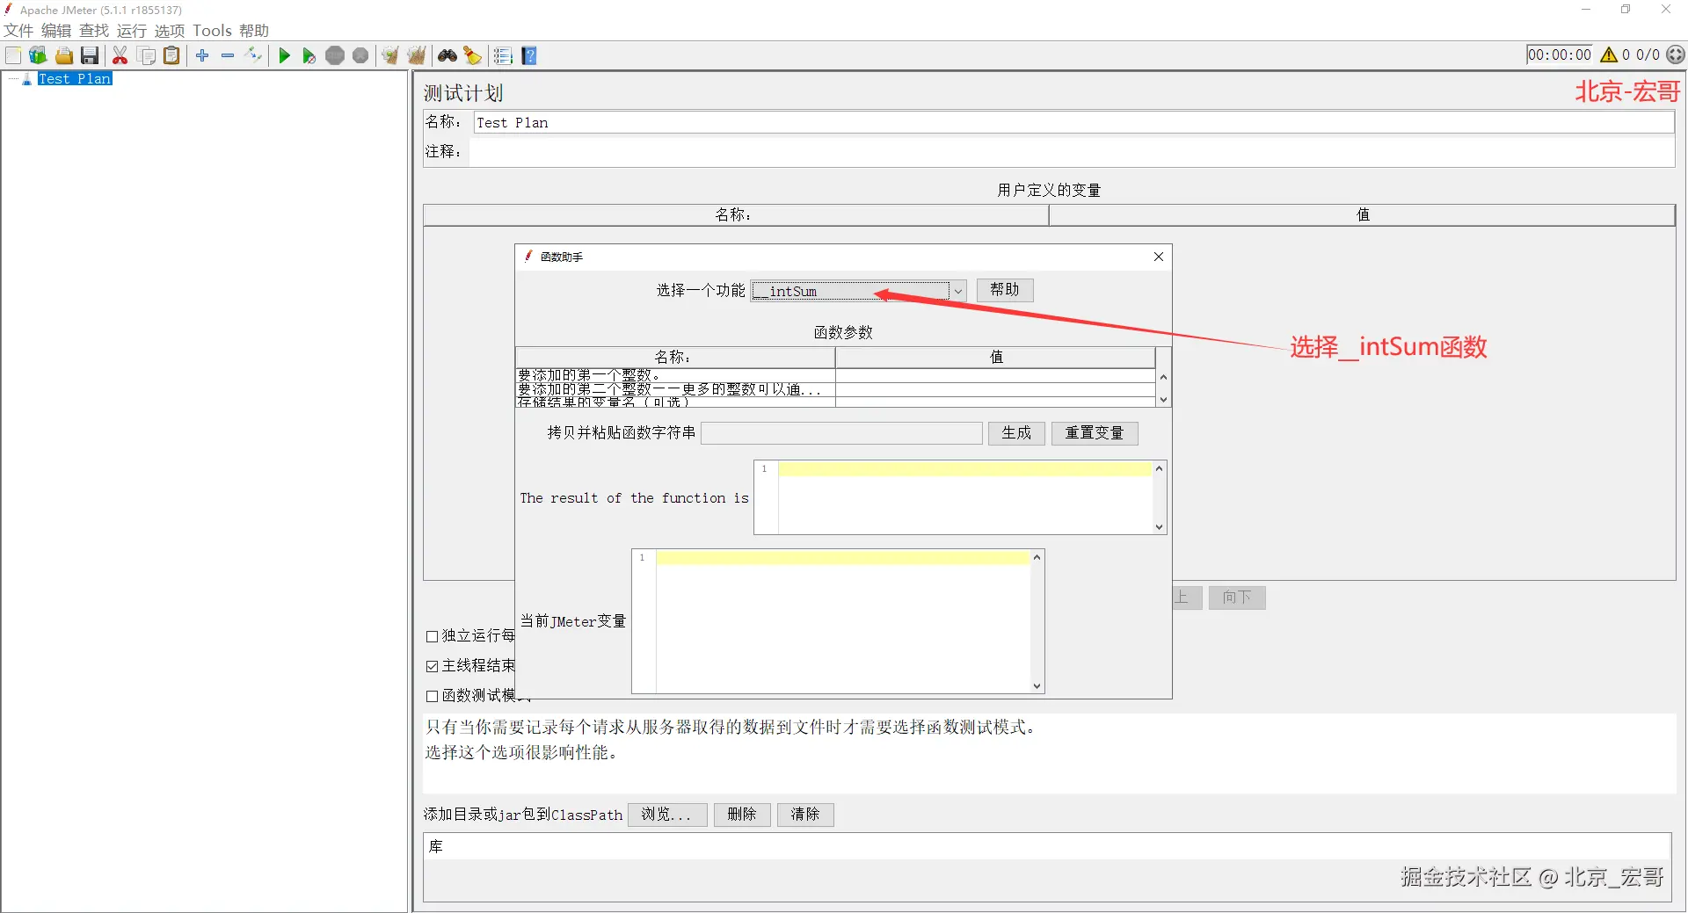
Task: Click the Open file folder icon
Action: 64,55
